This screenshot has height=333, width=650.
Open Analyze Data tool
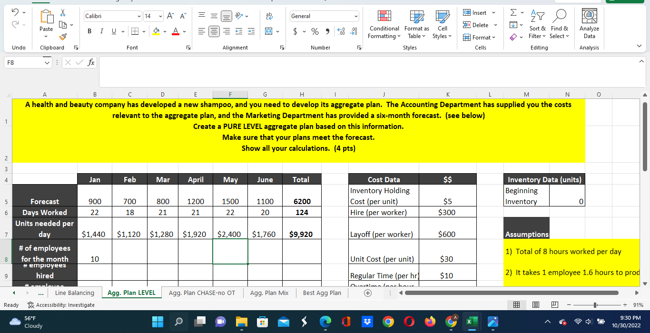589,25
